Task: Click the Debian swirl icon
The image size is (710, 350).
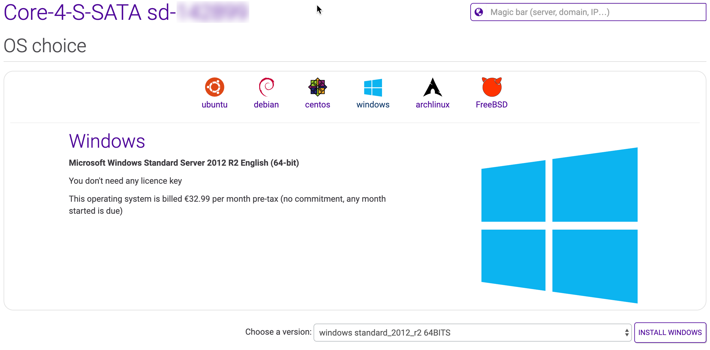Action: tap(266, 87)
